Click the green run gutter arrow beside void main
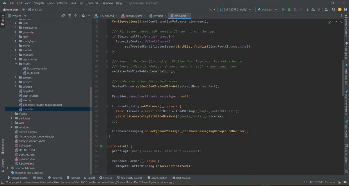Screen dimensions: 349x186 coord(102,146)
